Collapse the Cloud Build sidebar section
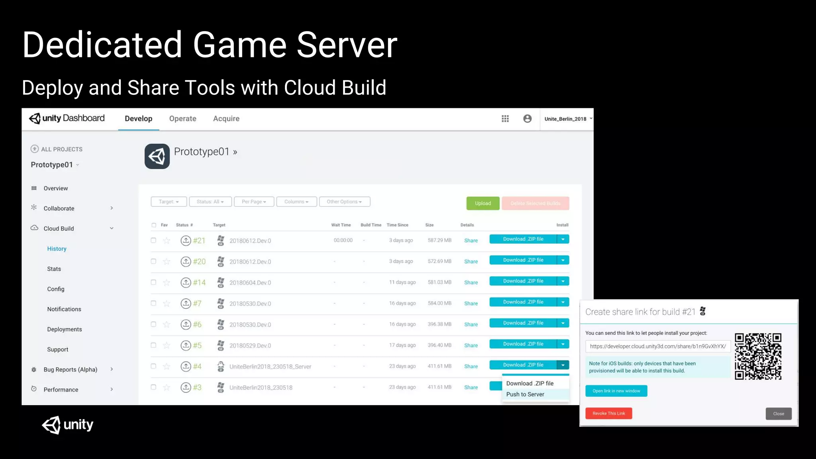This screenshot has height=459, width=816. [x=112, y=228]
